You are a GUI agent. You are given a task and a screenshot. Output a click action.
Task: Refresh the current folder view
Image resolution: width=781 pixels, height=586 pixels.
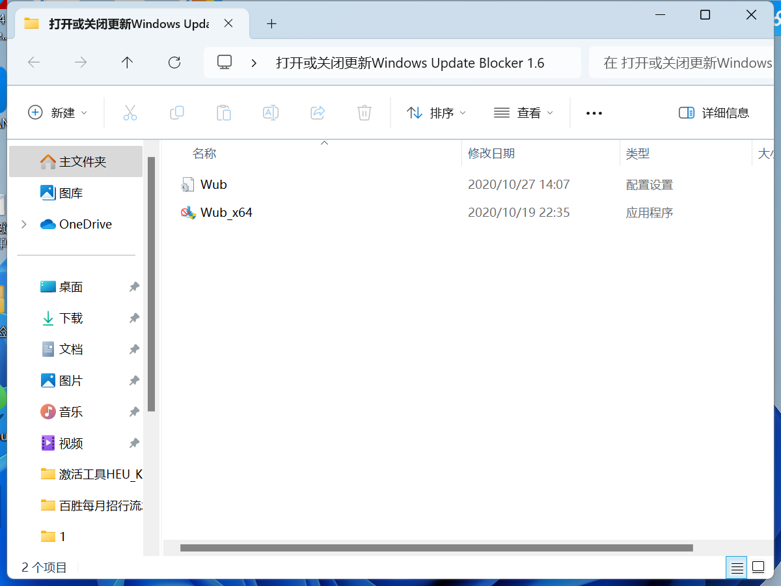point(174,63)
